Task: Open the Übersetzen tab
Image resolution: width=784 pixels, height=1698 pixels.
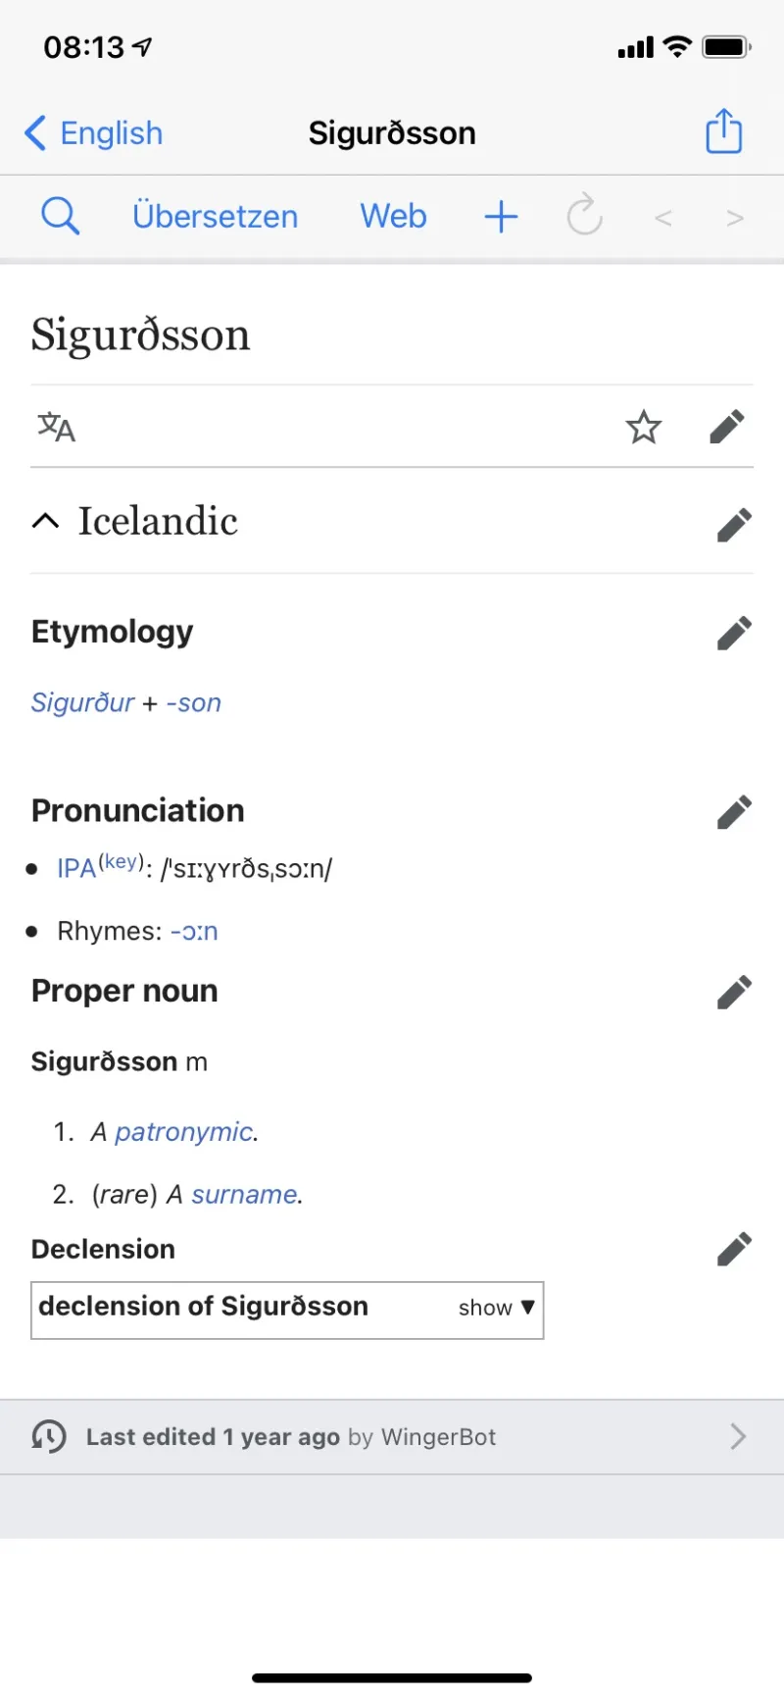Action: (x=215, y=216)
